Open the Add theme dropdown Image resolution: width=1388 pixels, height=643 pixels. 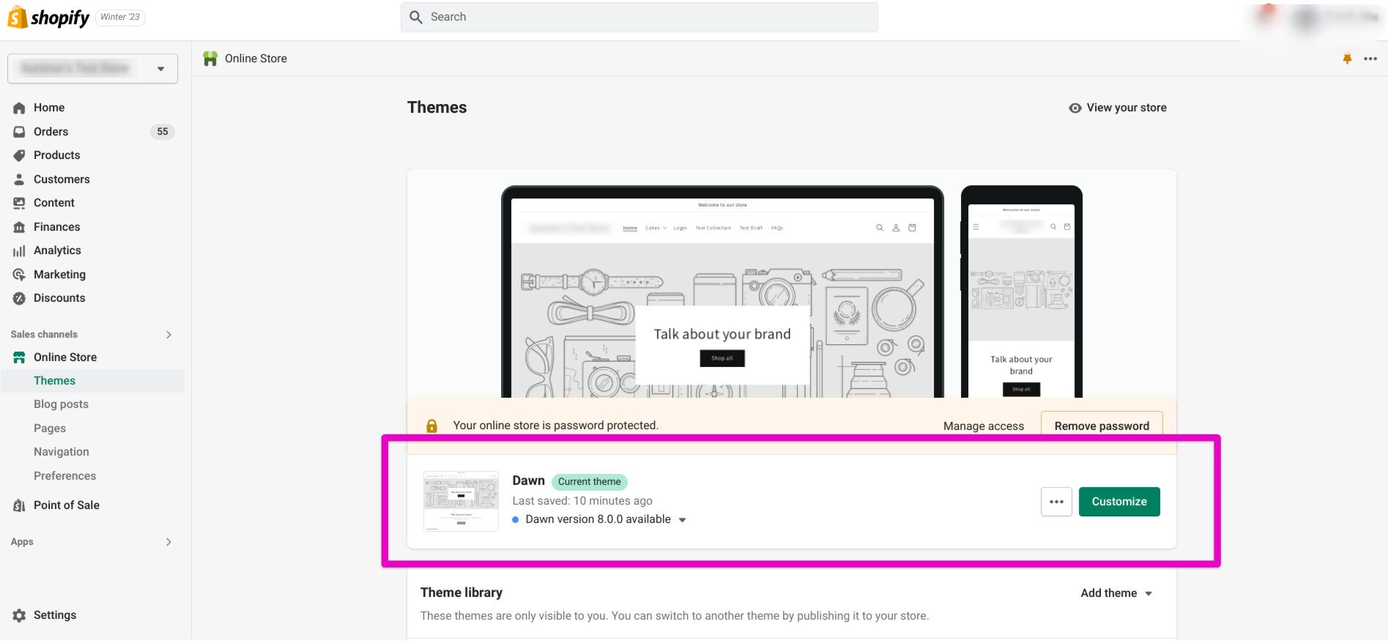click(x=1116, y=593)
